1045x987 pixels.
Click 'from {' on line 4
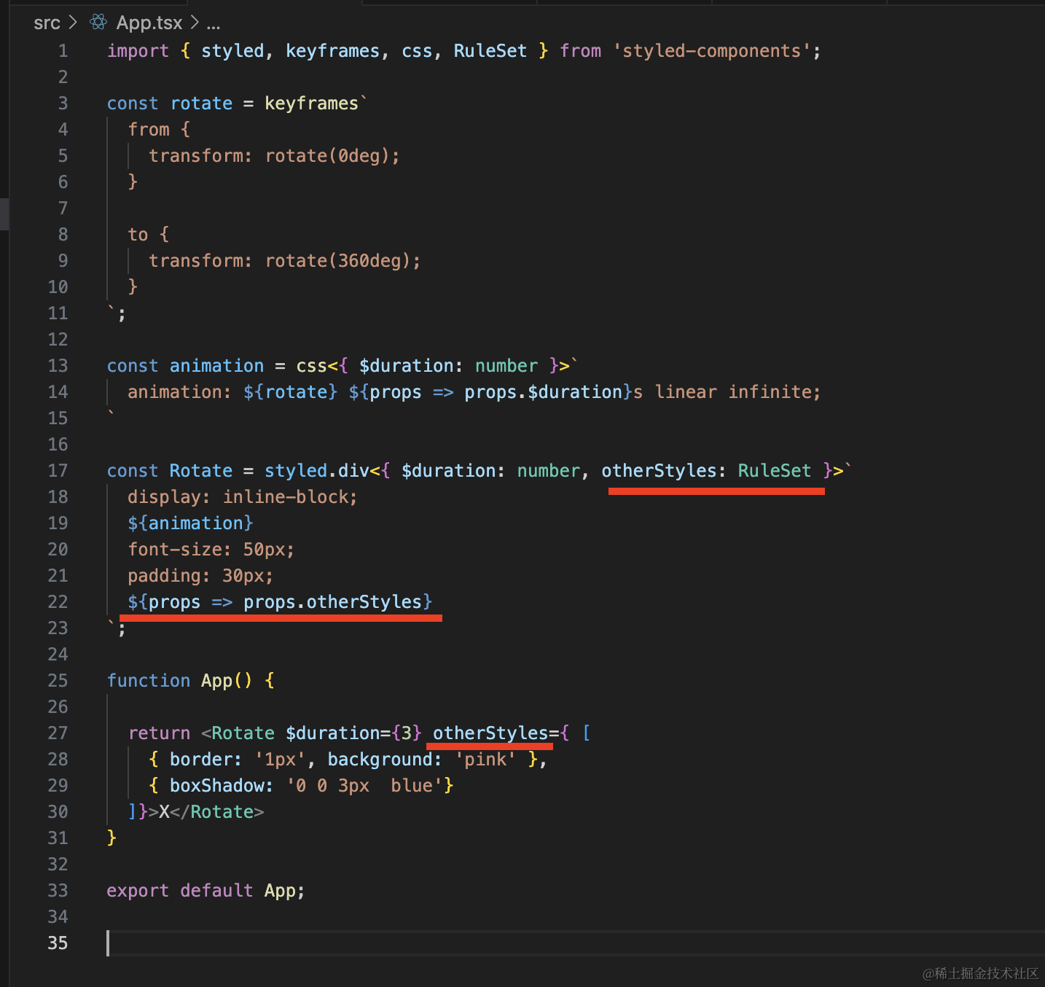159,130
